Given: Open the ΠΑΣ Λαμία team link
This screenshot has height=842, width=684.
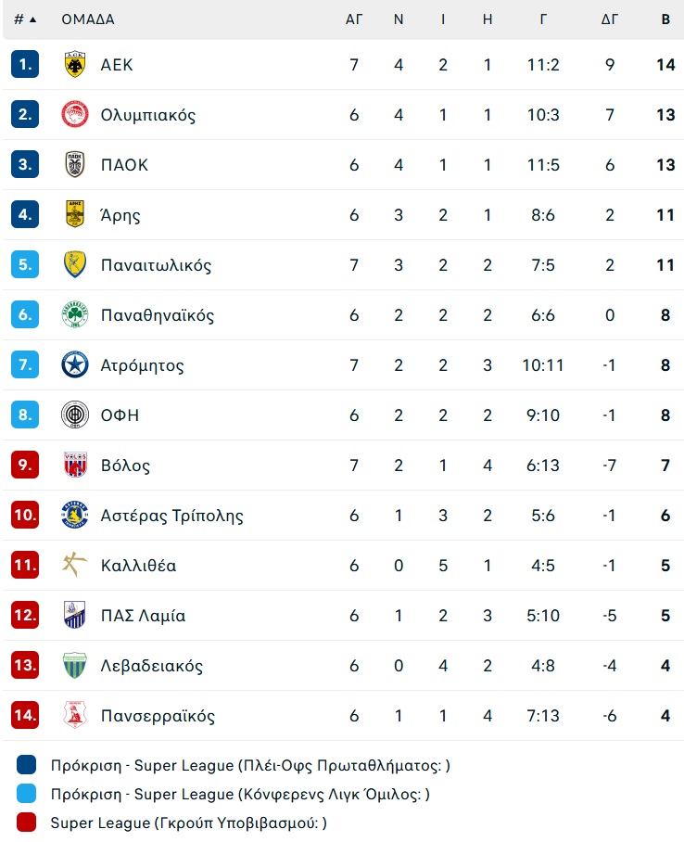Looking at the screenshot, I should (143, 616).
